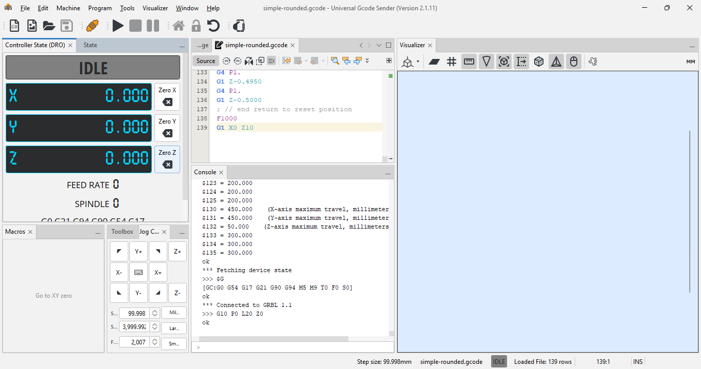701x369 pixels.
Task: Click the image import toolbar icon
Action: click(x=32, y=26)
